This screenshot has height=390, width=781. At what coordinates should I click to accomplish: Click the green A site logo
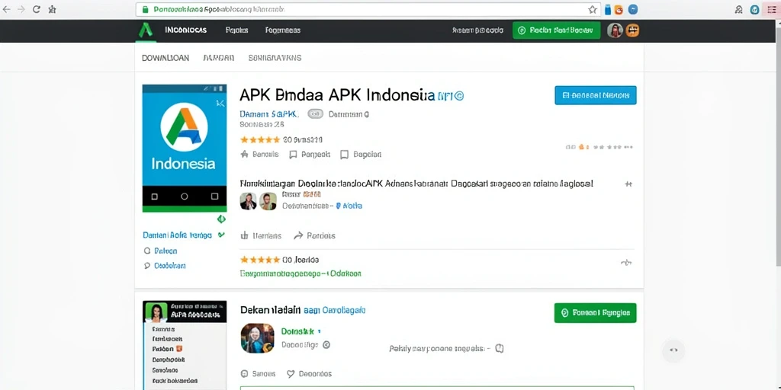[x=146, y=30]
